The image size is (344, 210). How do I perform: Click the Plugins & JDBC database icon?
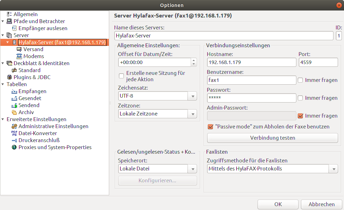point(9,77)
